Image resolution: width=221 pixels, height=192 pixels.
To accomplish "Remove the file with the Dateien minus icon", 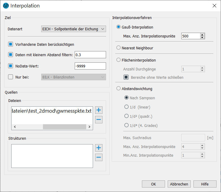I will coord(99,119).
